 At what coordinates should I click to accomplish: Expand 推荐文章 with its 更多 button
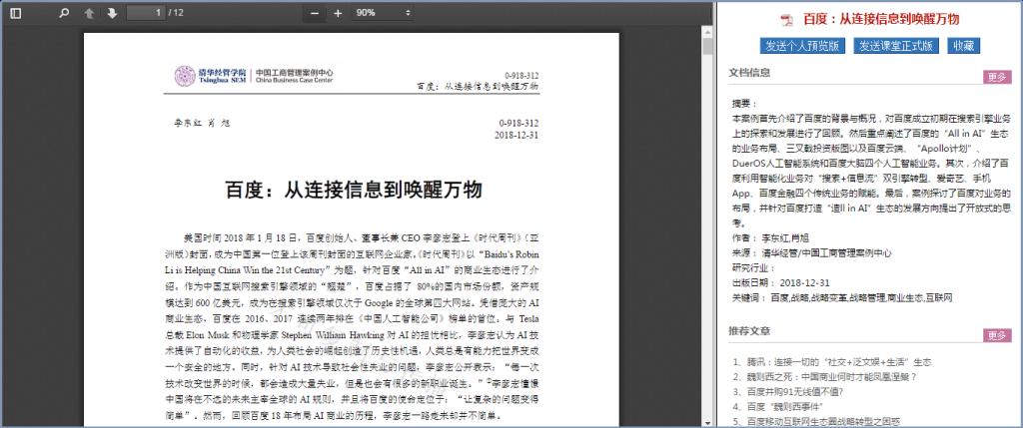[996, 336]
